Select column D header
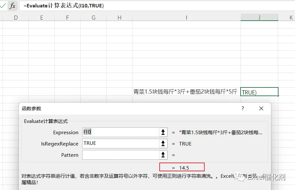Screen dimensions: 295x190 click(x=16, y=18)
